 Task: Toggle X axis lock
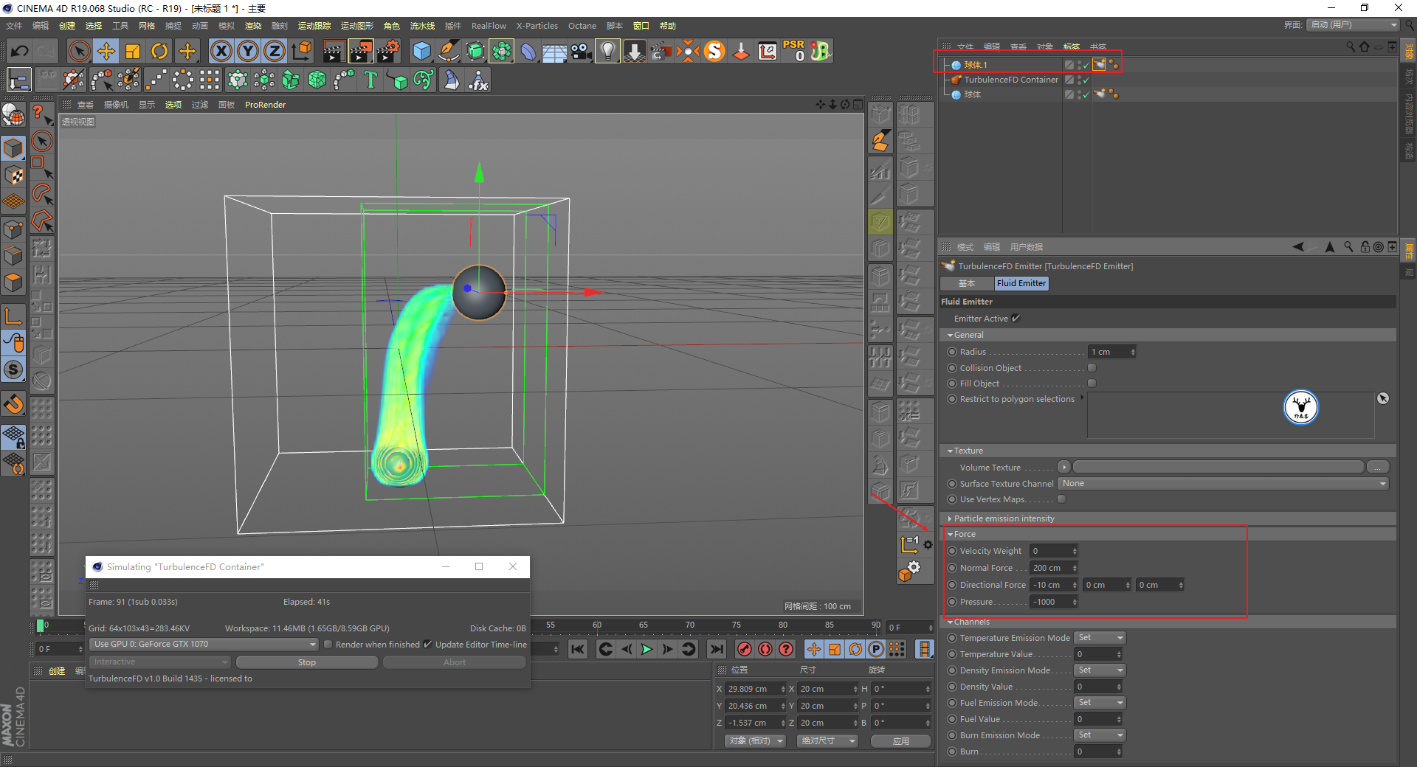(221, 51)
